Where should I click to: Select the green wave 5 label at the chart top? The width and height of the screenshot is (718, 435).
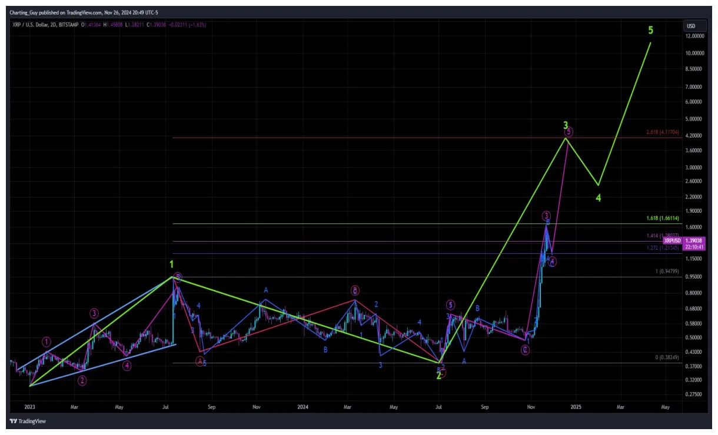pyautogui.click(x=650, y=29)
